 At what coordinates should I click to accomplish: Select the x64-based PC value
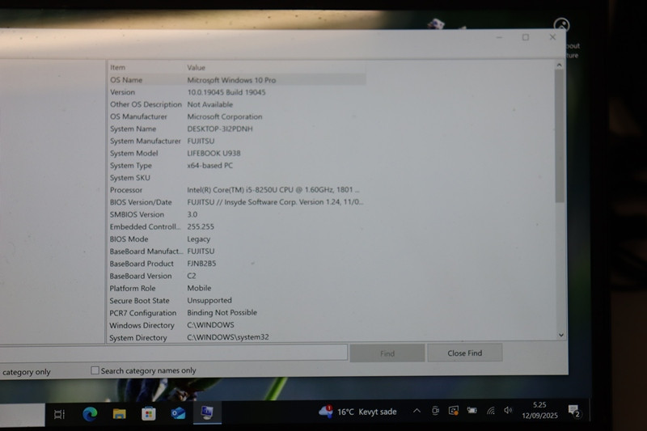[209, 166]
